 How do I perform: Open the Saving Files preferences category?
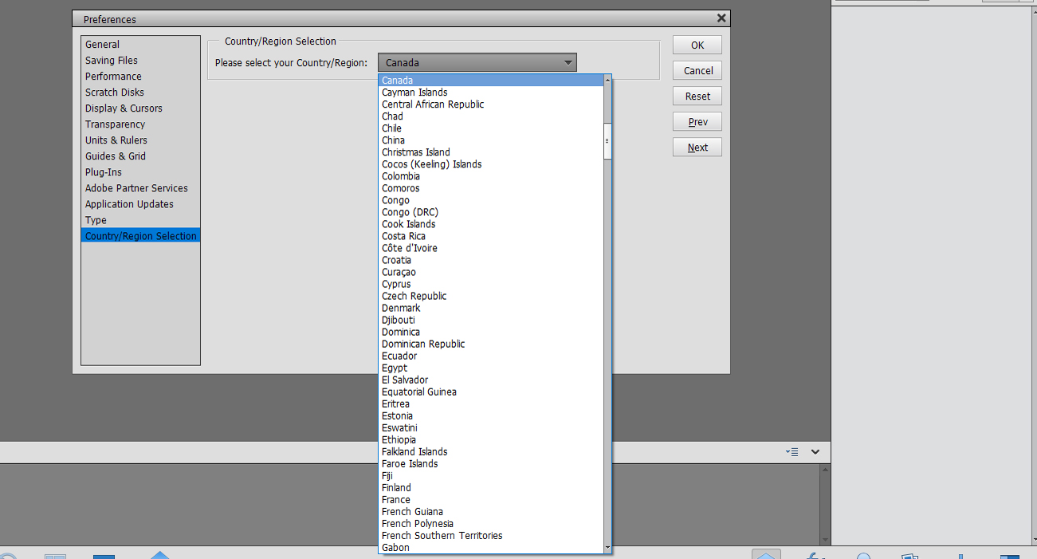click(140, 60)
